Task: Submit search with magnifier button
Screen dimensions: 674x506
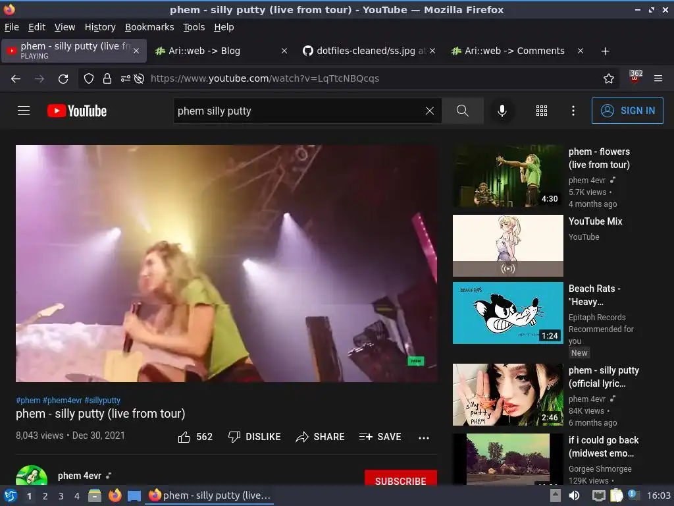Action: (x=463, y=111)
